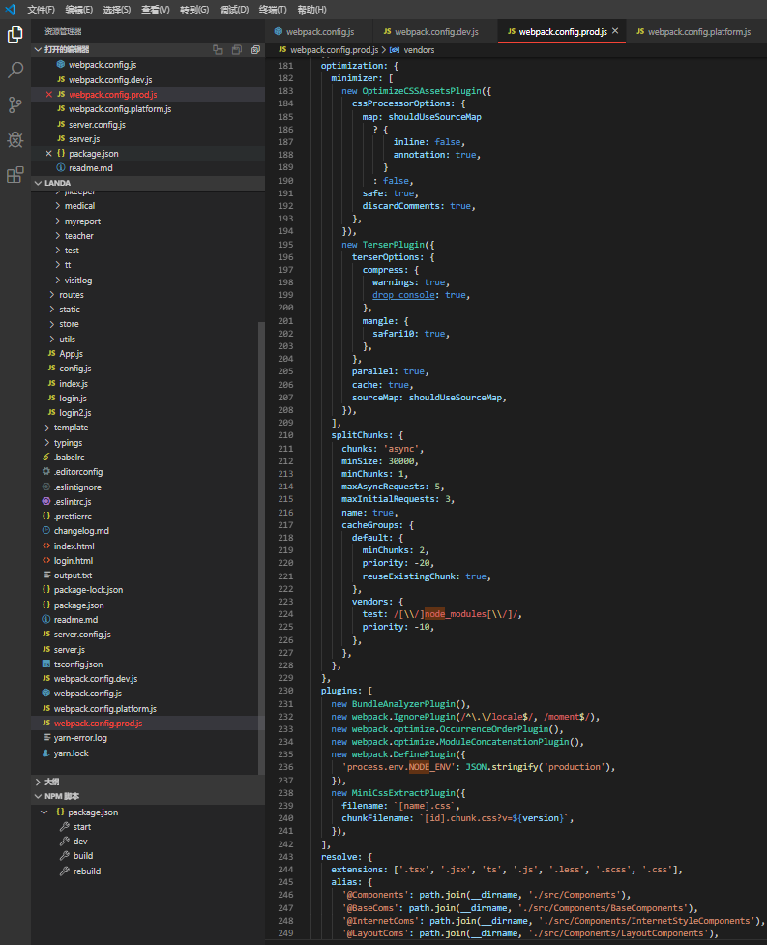Viewport: 767px width, 945px height.
Task: Run the dev npm script
Action: (x=80, y=842)
